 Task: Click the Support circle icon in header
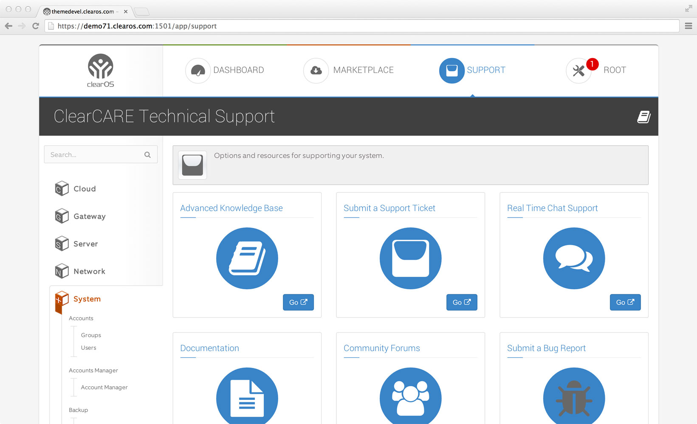click(451, 70)
